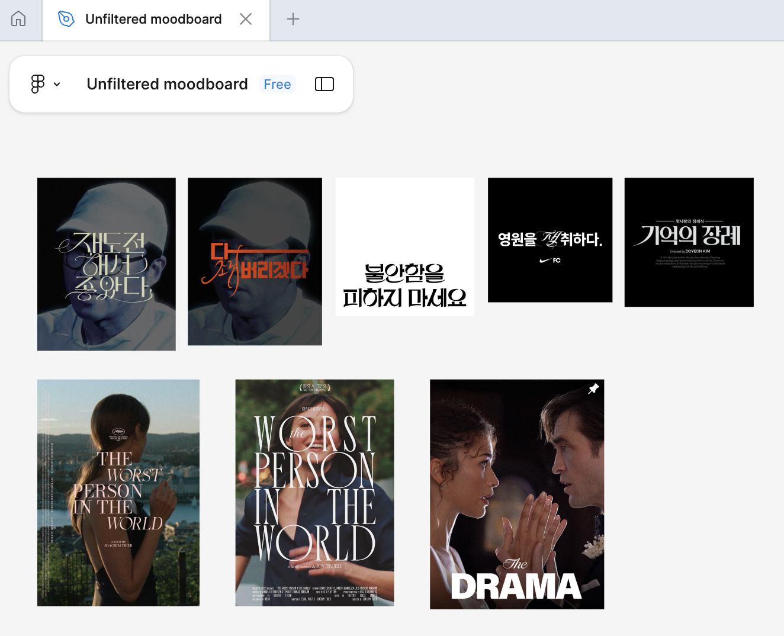
Task: Click the Free plan badge
Action: tap(277, 84)
